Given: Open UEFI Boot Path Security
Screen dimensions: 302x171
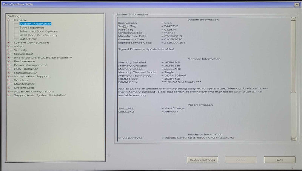Looking at the screenshot, I should pos(39,35).
